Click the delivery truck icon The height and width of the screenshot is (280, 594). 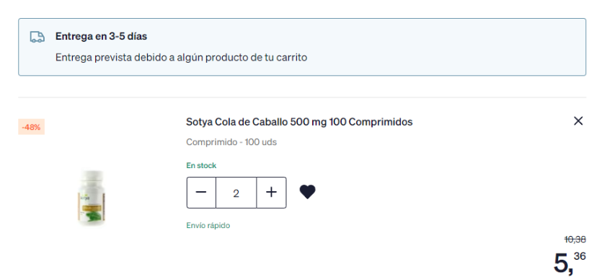(x=37, y=37)
